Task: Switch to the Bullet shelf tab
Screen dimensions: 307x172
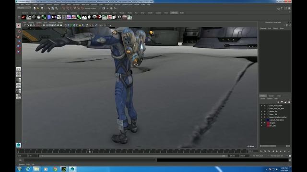Action: point(182,13)
